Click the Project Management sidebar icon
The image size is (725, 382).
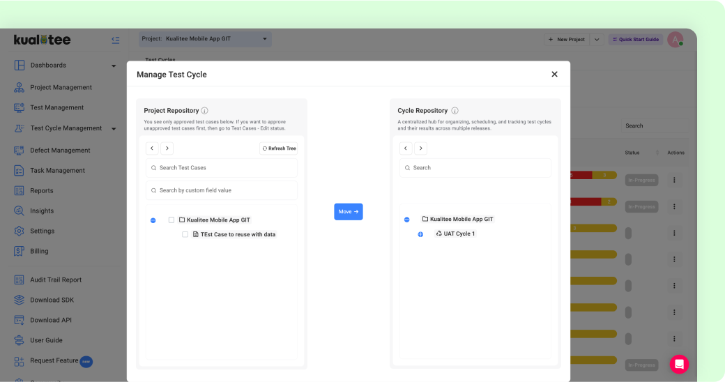pyautogui.click(x=20, y=87)
